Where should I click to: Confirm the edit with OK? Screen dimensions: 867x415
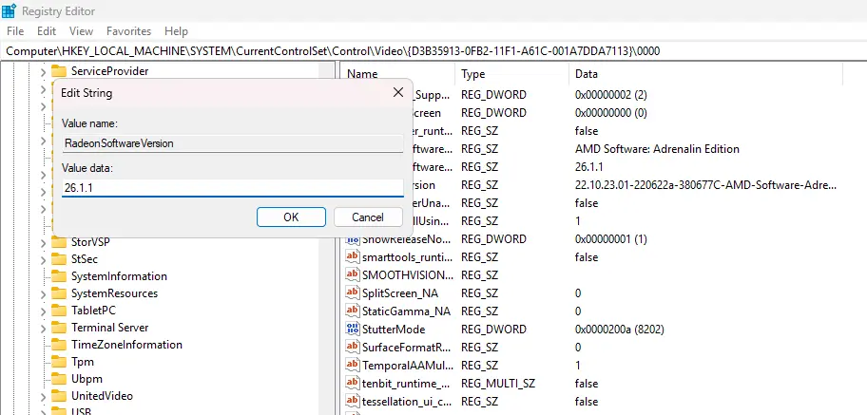[x=291, y=217]
